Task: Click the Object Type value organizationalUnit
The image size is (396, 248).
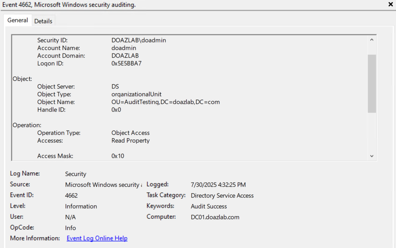Action: point(136,94)
